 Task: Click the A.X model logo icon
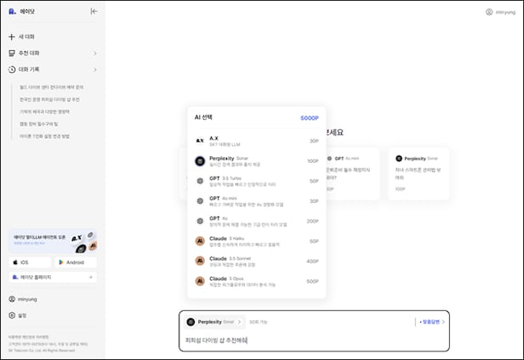(x=199, y=140)
